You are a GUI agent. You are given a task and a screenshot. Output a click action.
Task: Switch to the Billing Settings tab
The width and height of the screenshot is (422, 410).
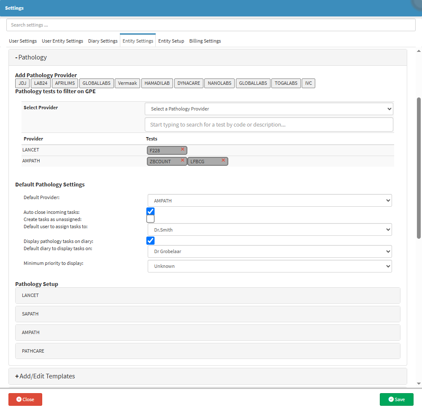coord(205,41)
